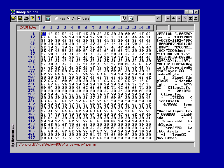224x168 pixels.
Task: Click the Undo arrow button
Action: pyautogui.click(x=159, y=18)
